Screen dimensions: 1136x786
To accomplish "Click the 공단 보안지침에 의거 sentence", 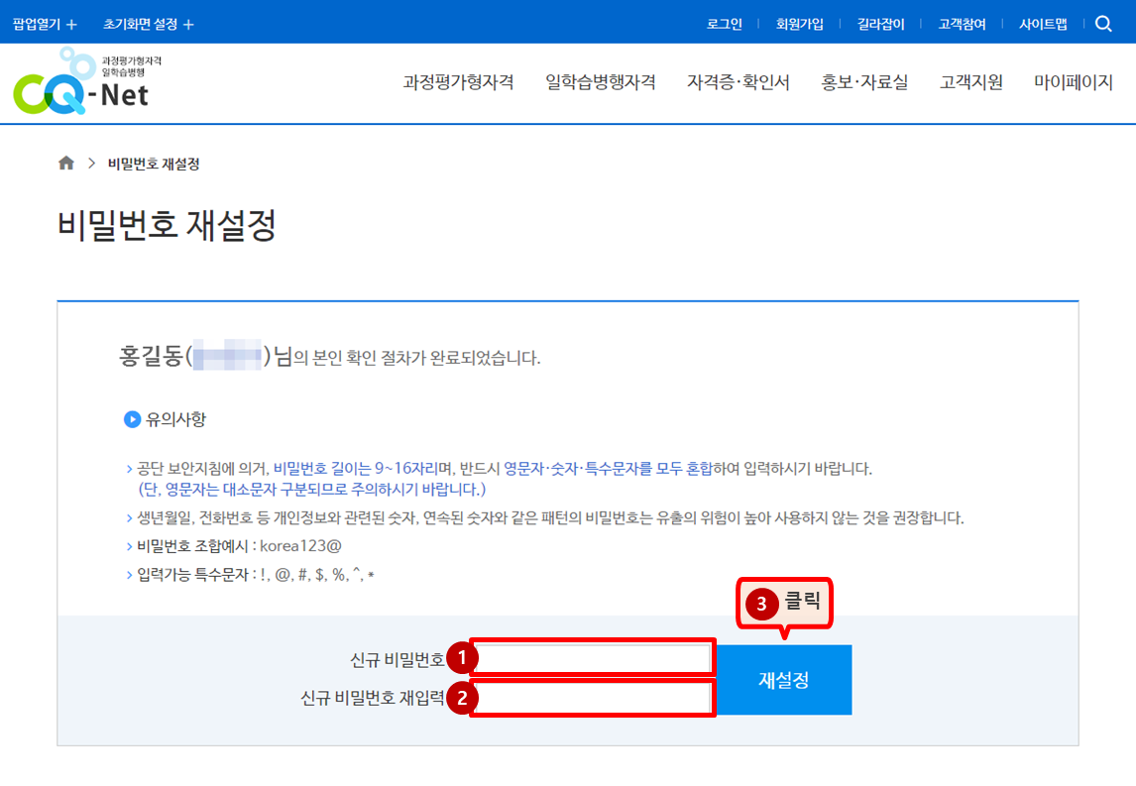I will pyautogui.click(x=500, y=469).
